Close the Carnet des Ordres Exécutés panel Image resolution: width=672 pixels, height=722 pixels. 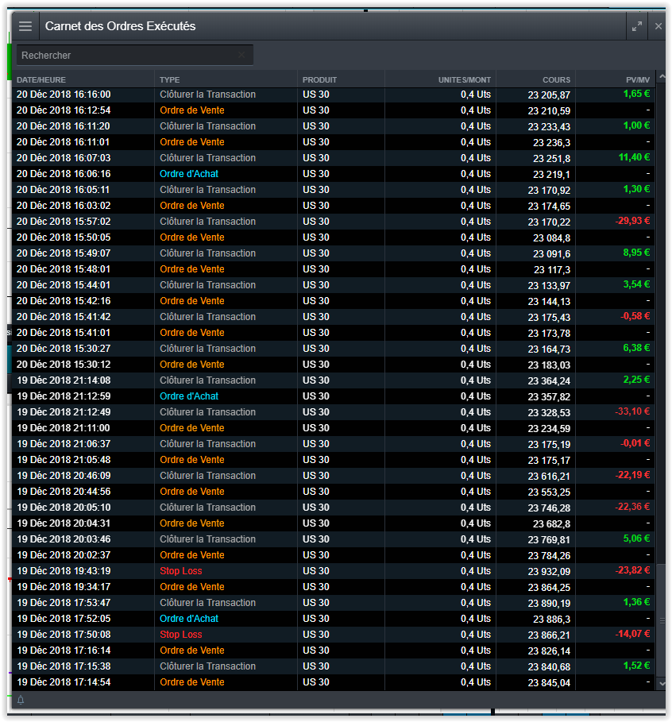658,26
